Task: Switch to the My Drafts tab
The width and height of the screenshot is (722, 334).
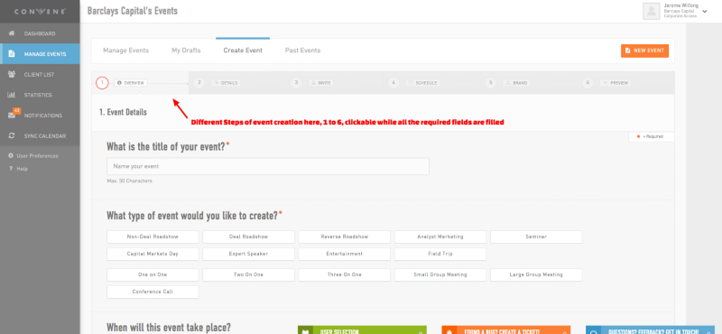Action: (x=186, y=51)
